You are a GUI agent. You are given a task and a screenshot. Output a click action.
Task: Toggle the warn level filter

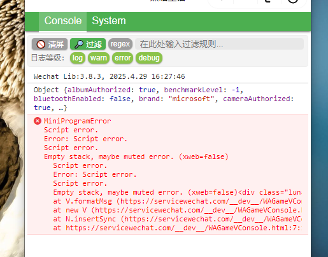point(99,58)
